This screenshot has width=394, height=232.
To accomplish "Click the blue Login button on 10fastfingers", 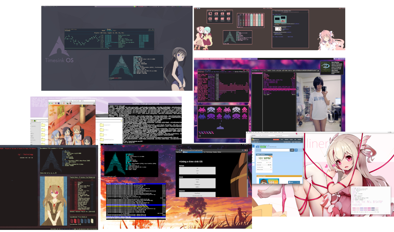I will pyautogui.click(x=258, y=147).
